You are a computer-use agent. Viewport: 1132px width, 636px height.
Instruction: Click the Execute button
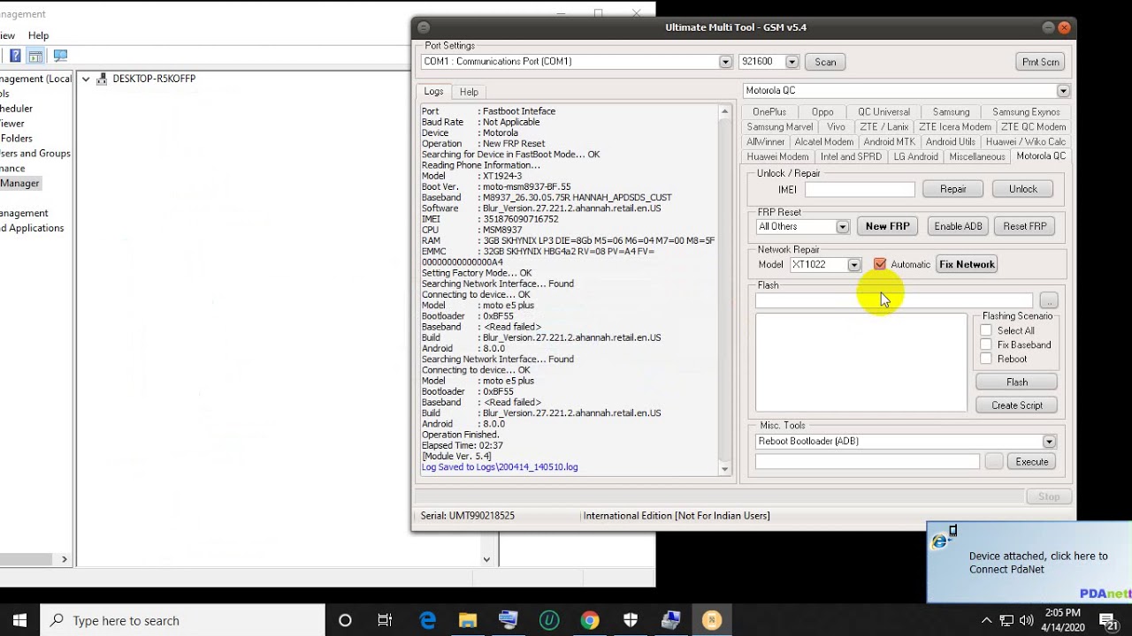(x=1031, y=461)
